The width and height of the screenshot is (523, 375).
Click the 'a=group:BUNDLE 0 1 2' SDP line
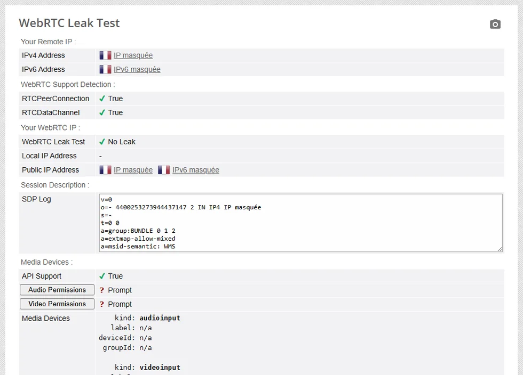point(138,231)
